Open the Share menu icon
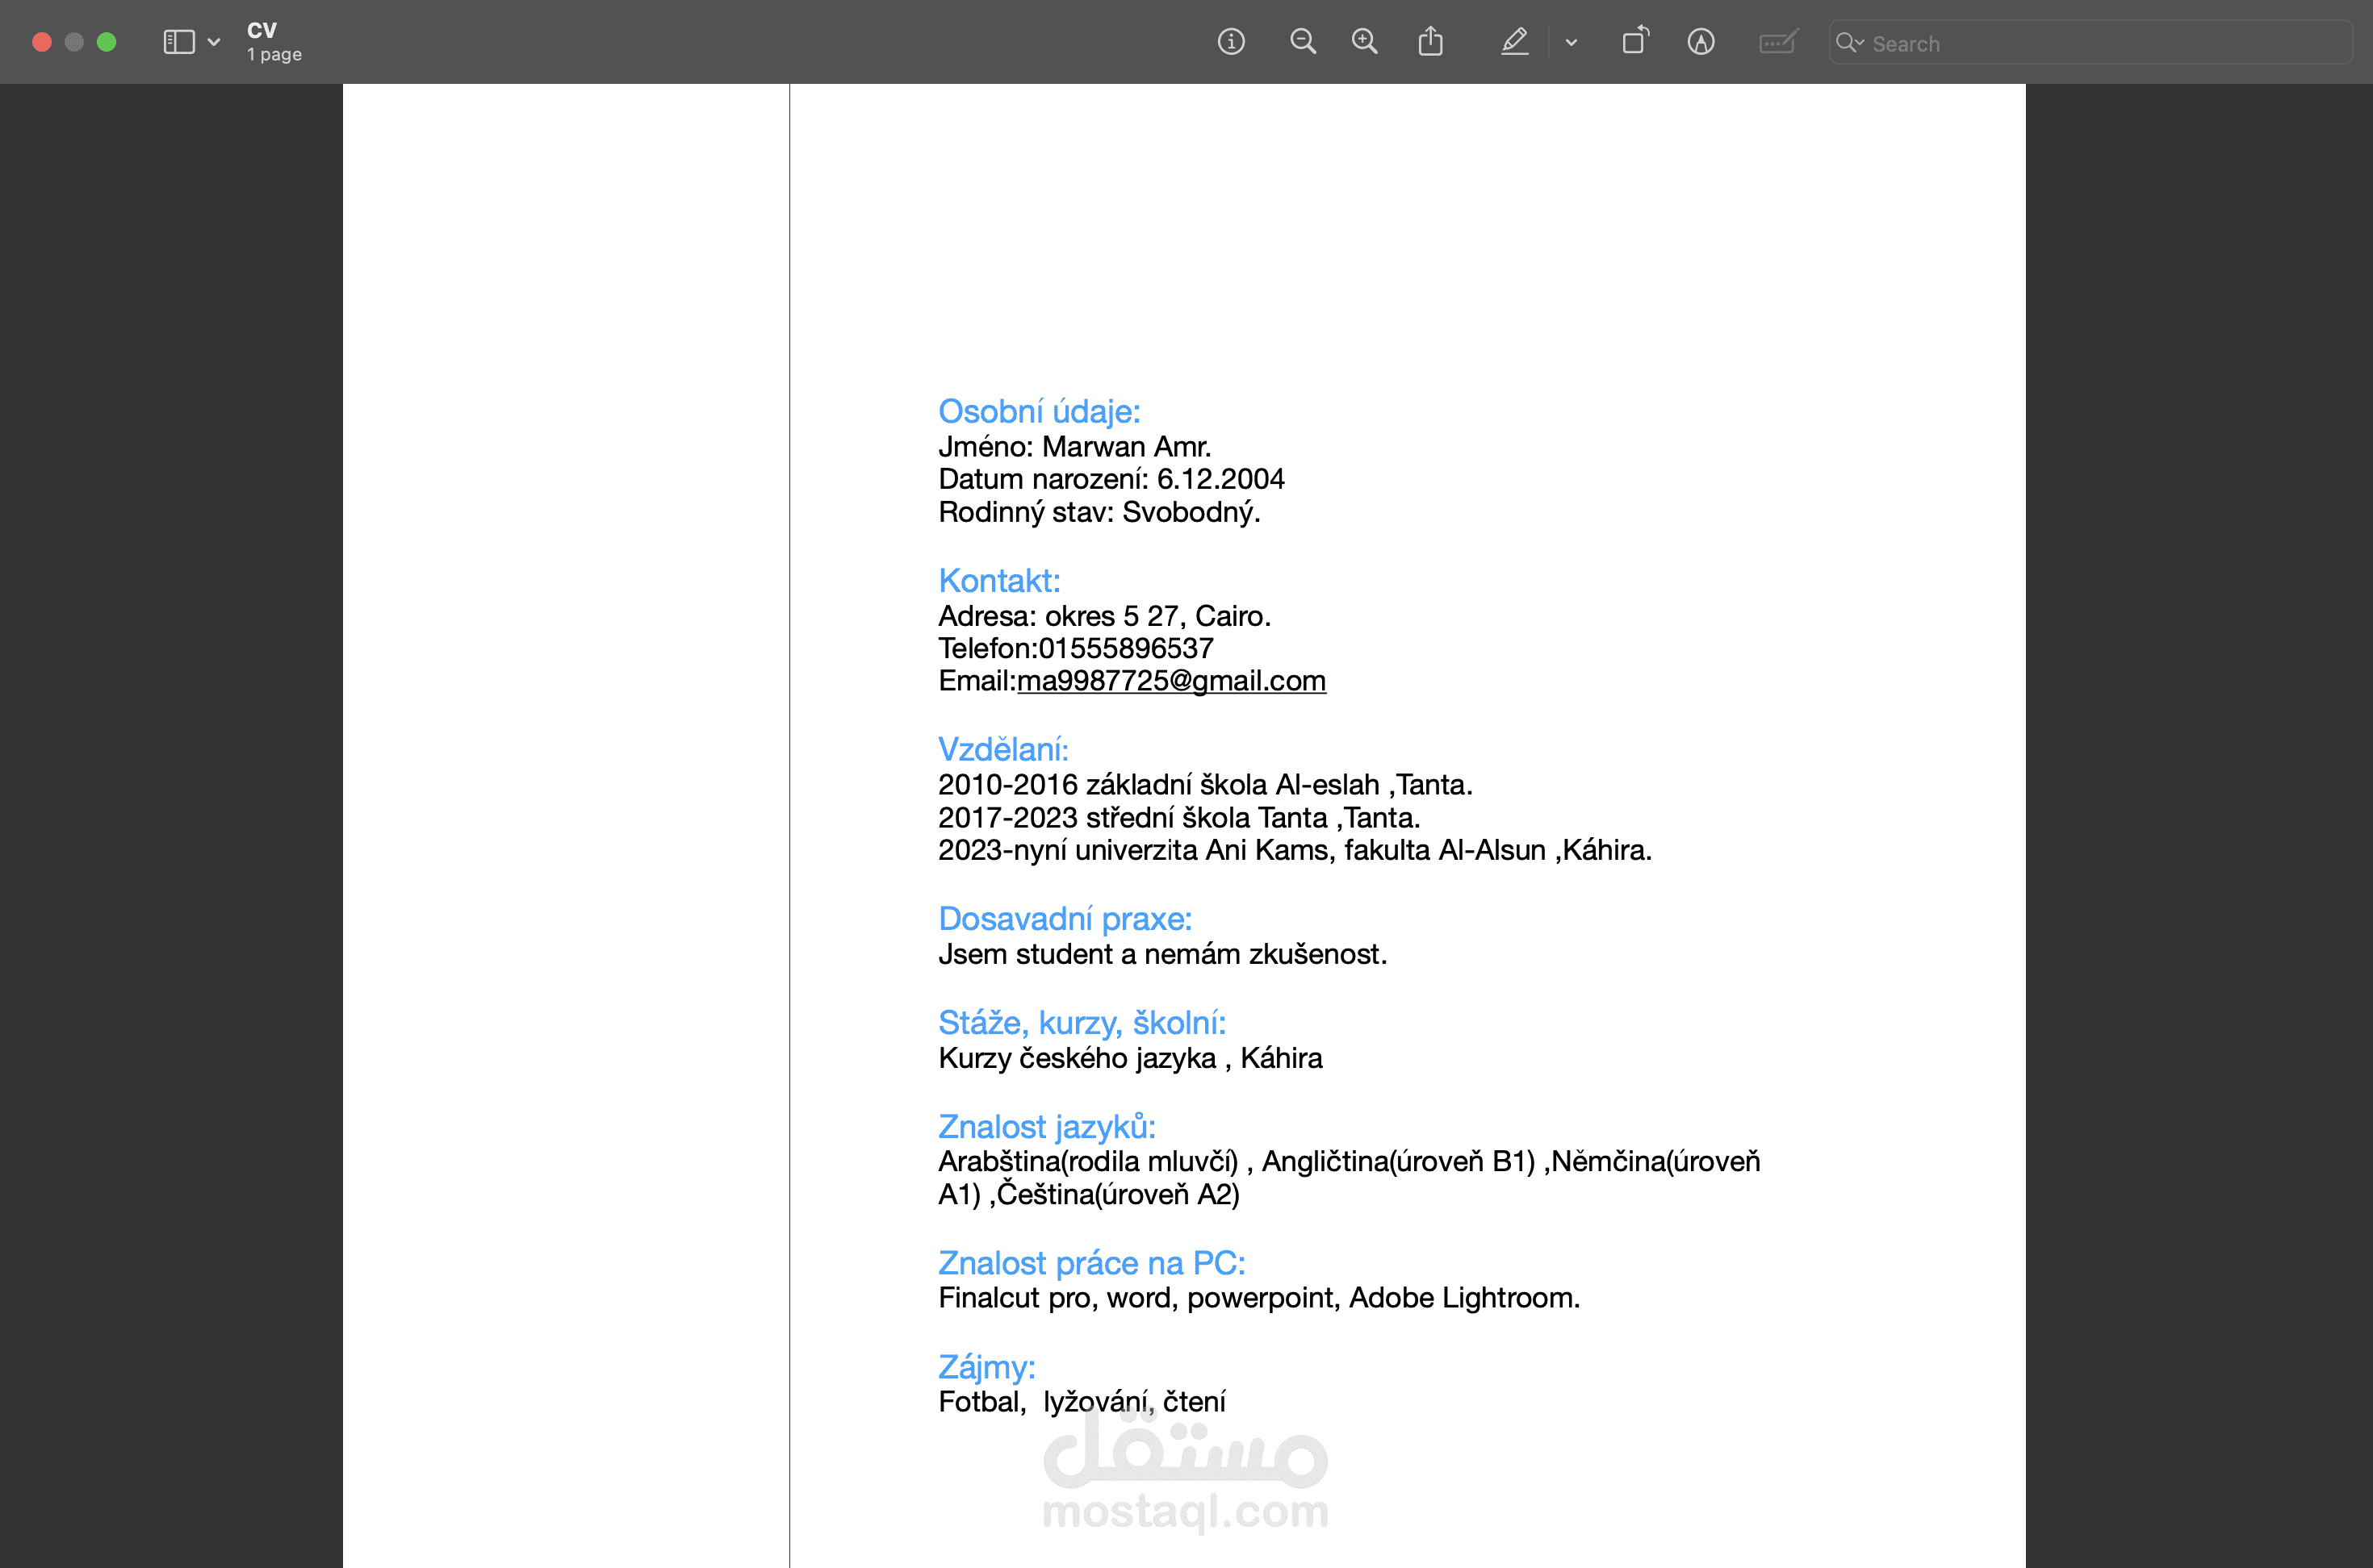Viewport: 2373px width, 1568px height. coord(1430,42)
